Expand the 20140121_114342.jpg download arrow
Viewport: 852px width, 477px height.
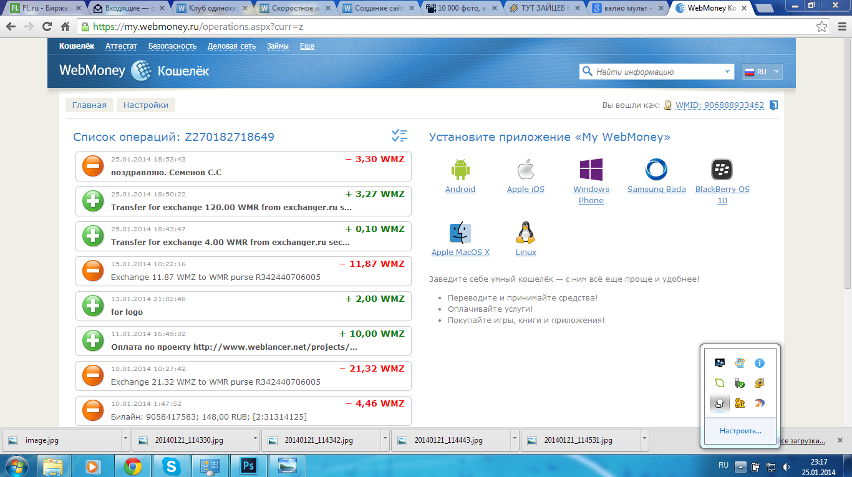point(385,439)
